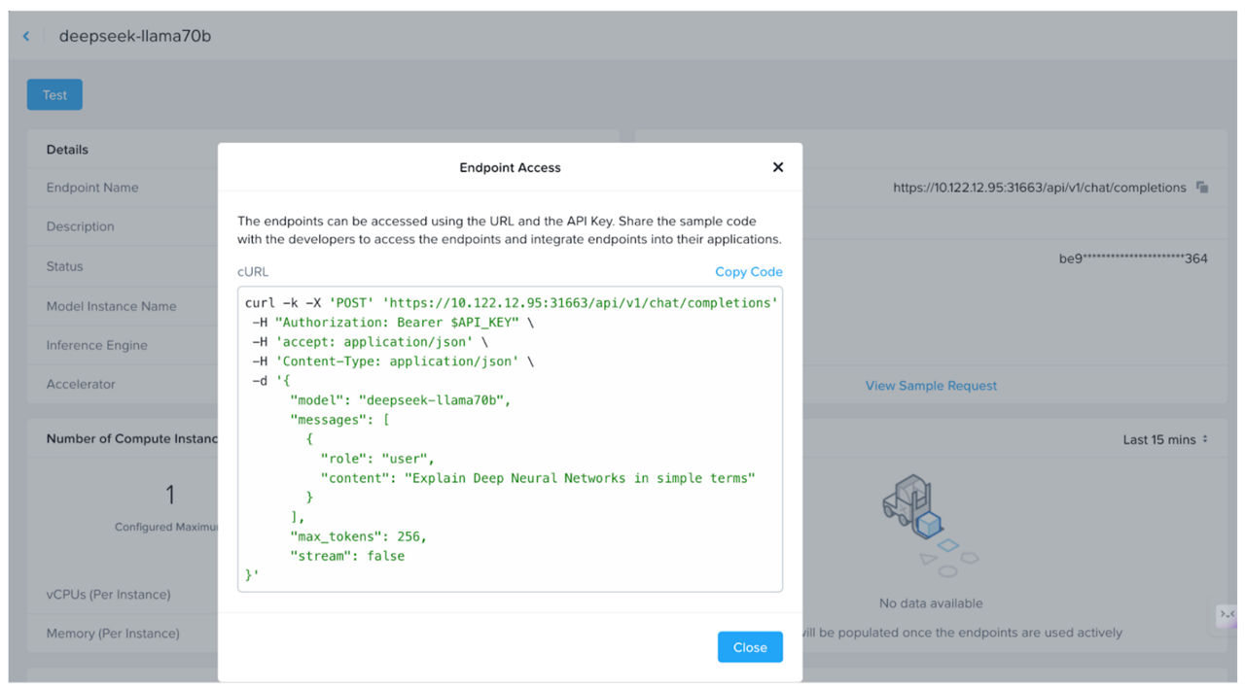Open View Sample Request
The image size is (1245, 689).
(x=930, y=385)
